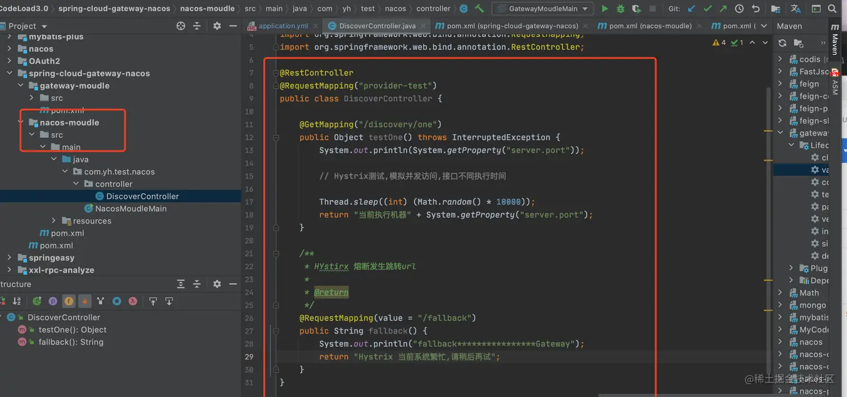Open vertical Maven tool window tab
This screenshot has width=847, height=397.
pyautogui.click(x=835, y=39)
